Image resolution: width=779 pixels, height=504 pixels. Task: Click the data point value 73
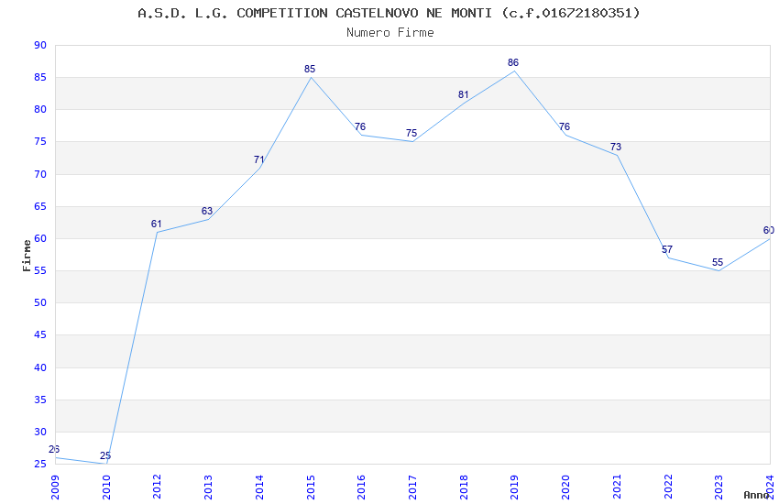point(616,147)
